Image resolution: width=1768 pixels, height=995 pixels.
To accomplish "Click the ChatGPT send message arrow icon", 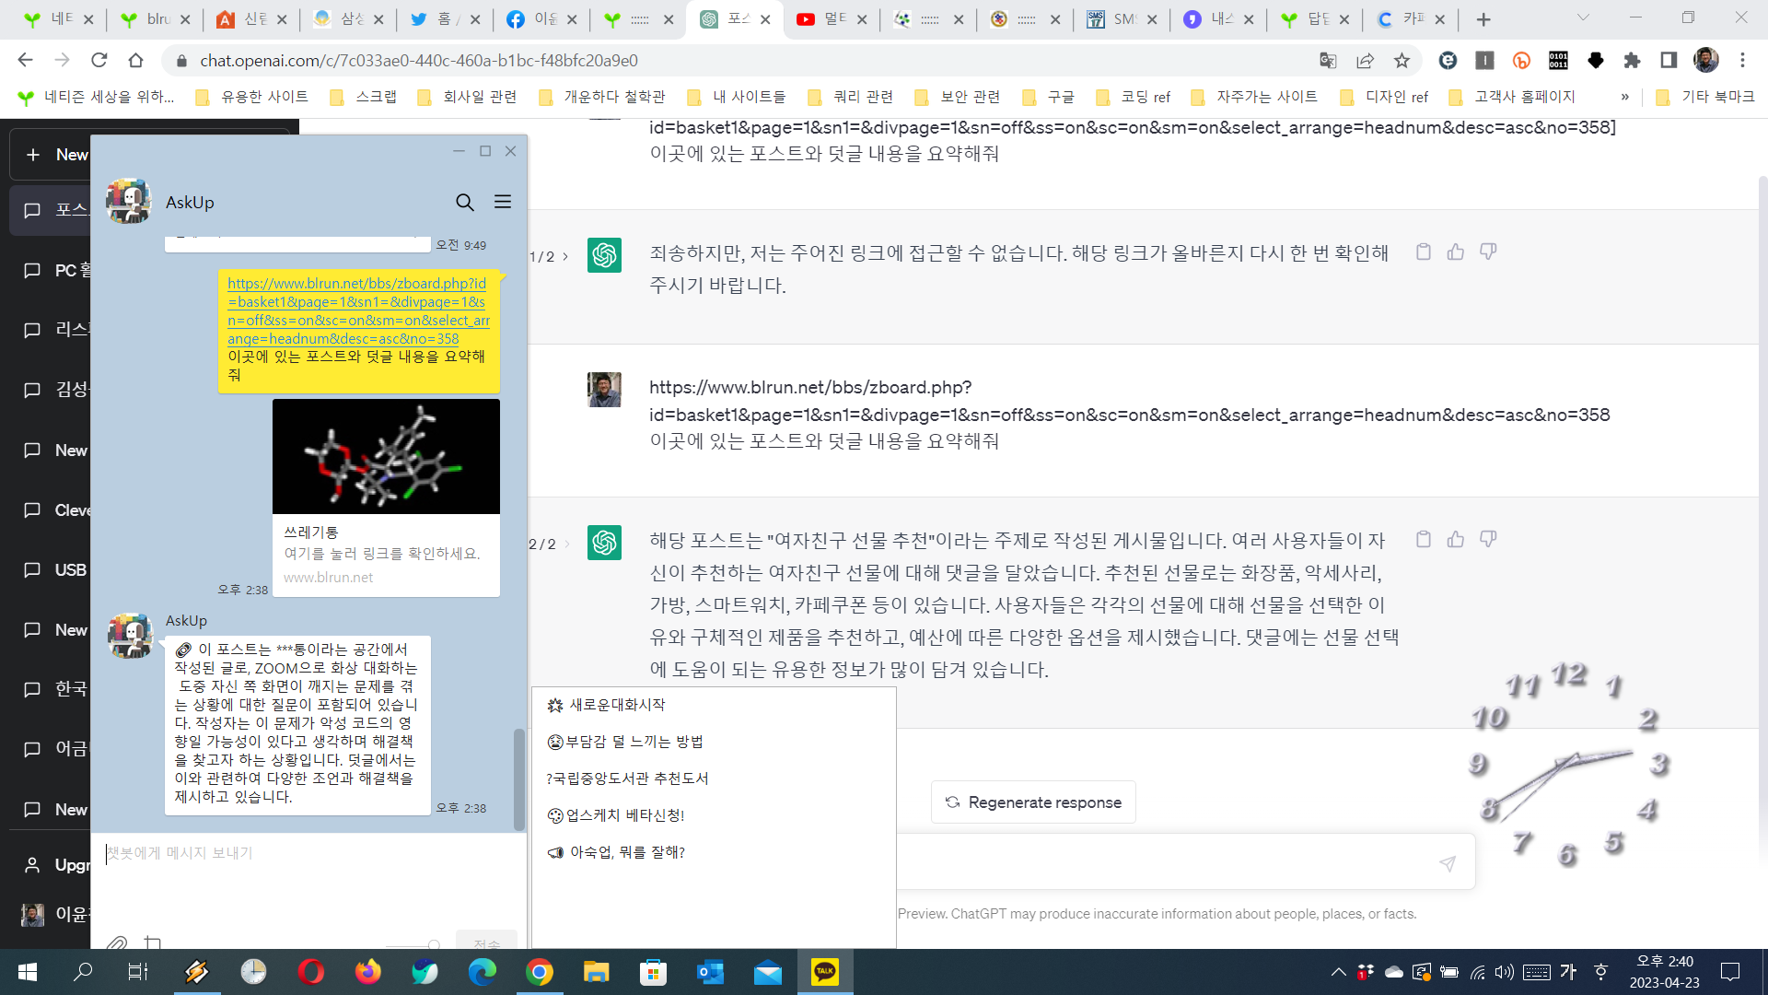I will (x=1448, y=863).
